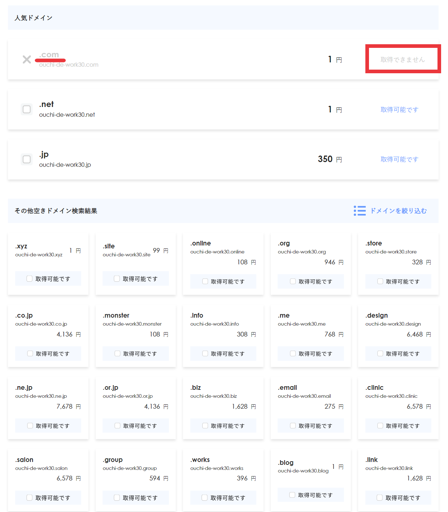448x512 pixels.
Task: Click 7,678 円 price on .ne.jp card
Action: tap(69, 406)
